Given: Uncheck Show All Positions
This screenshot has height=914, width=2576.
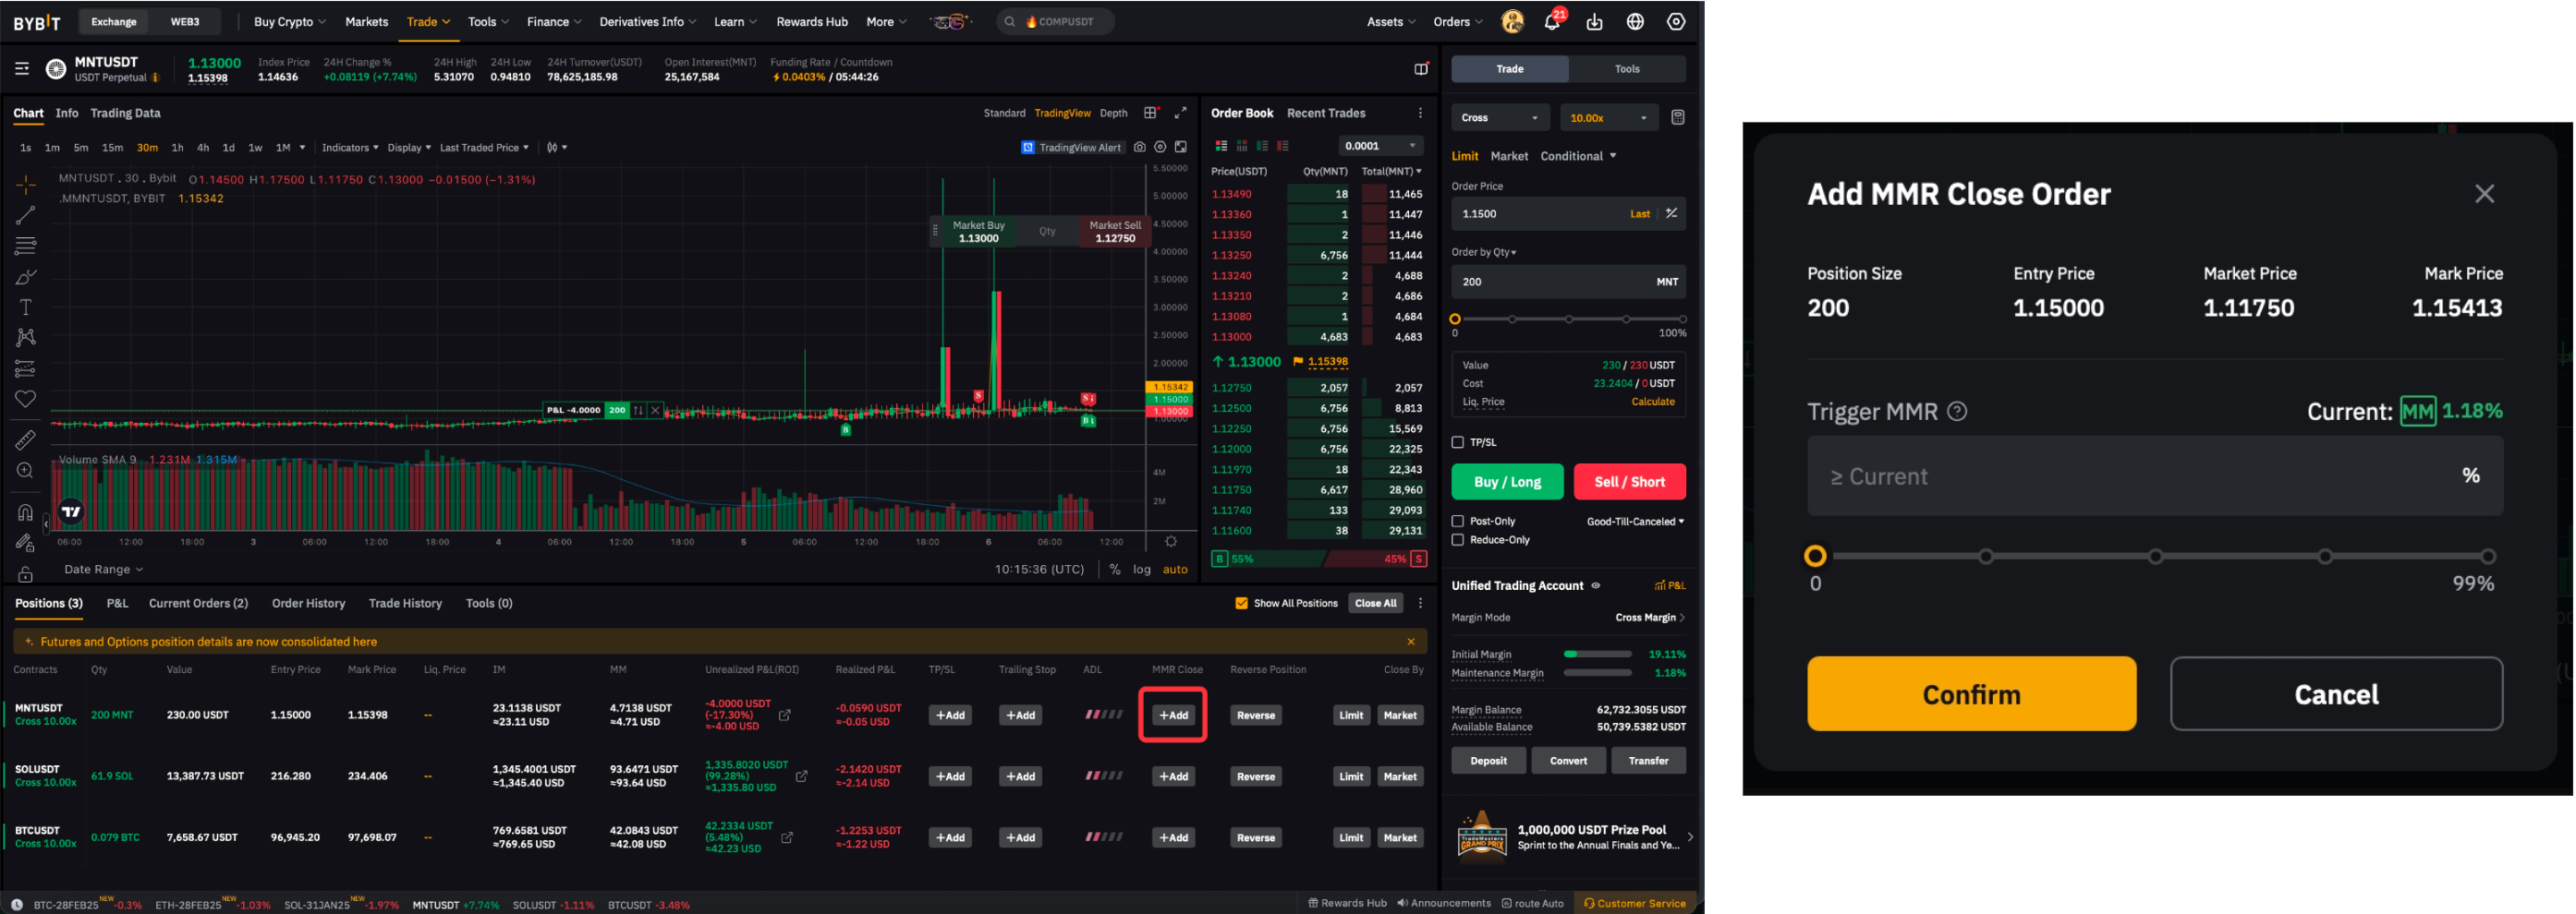Looking at the screenshot, I should 1241,604.
